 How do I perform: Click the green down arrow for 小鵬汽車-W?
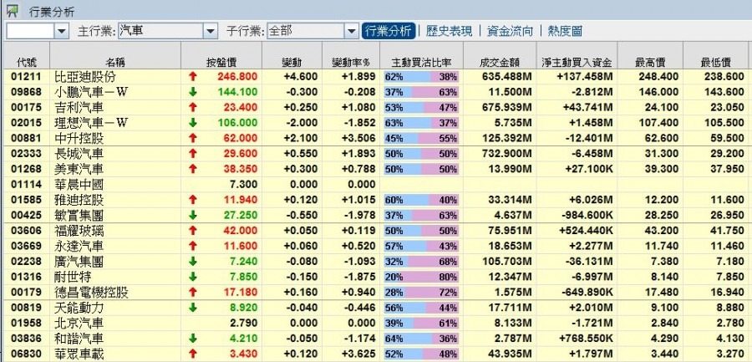192,91
